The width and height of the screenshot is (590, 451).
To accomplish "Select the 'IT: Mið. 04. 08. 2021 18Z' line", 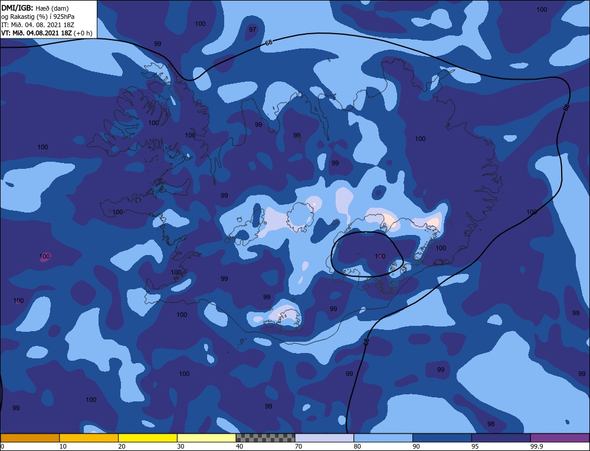I will coord(38,25).
